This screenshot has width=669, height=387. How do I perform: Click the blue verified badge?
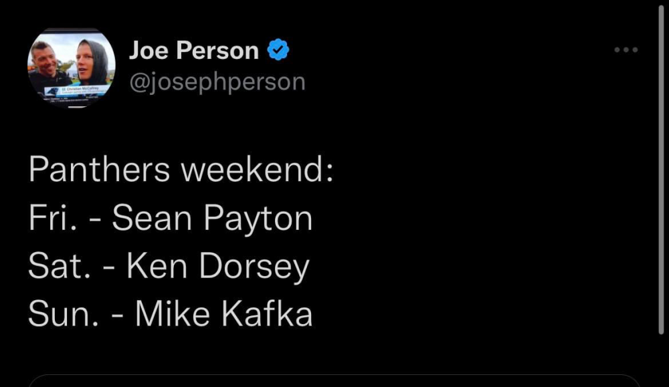[278, 50]
